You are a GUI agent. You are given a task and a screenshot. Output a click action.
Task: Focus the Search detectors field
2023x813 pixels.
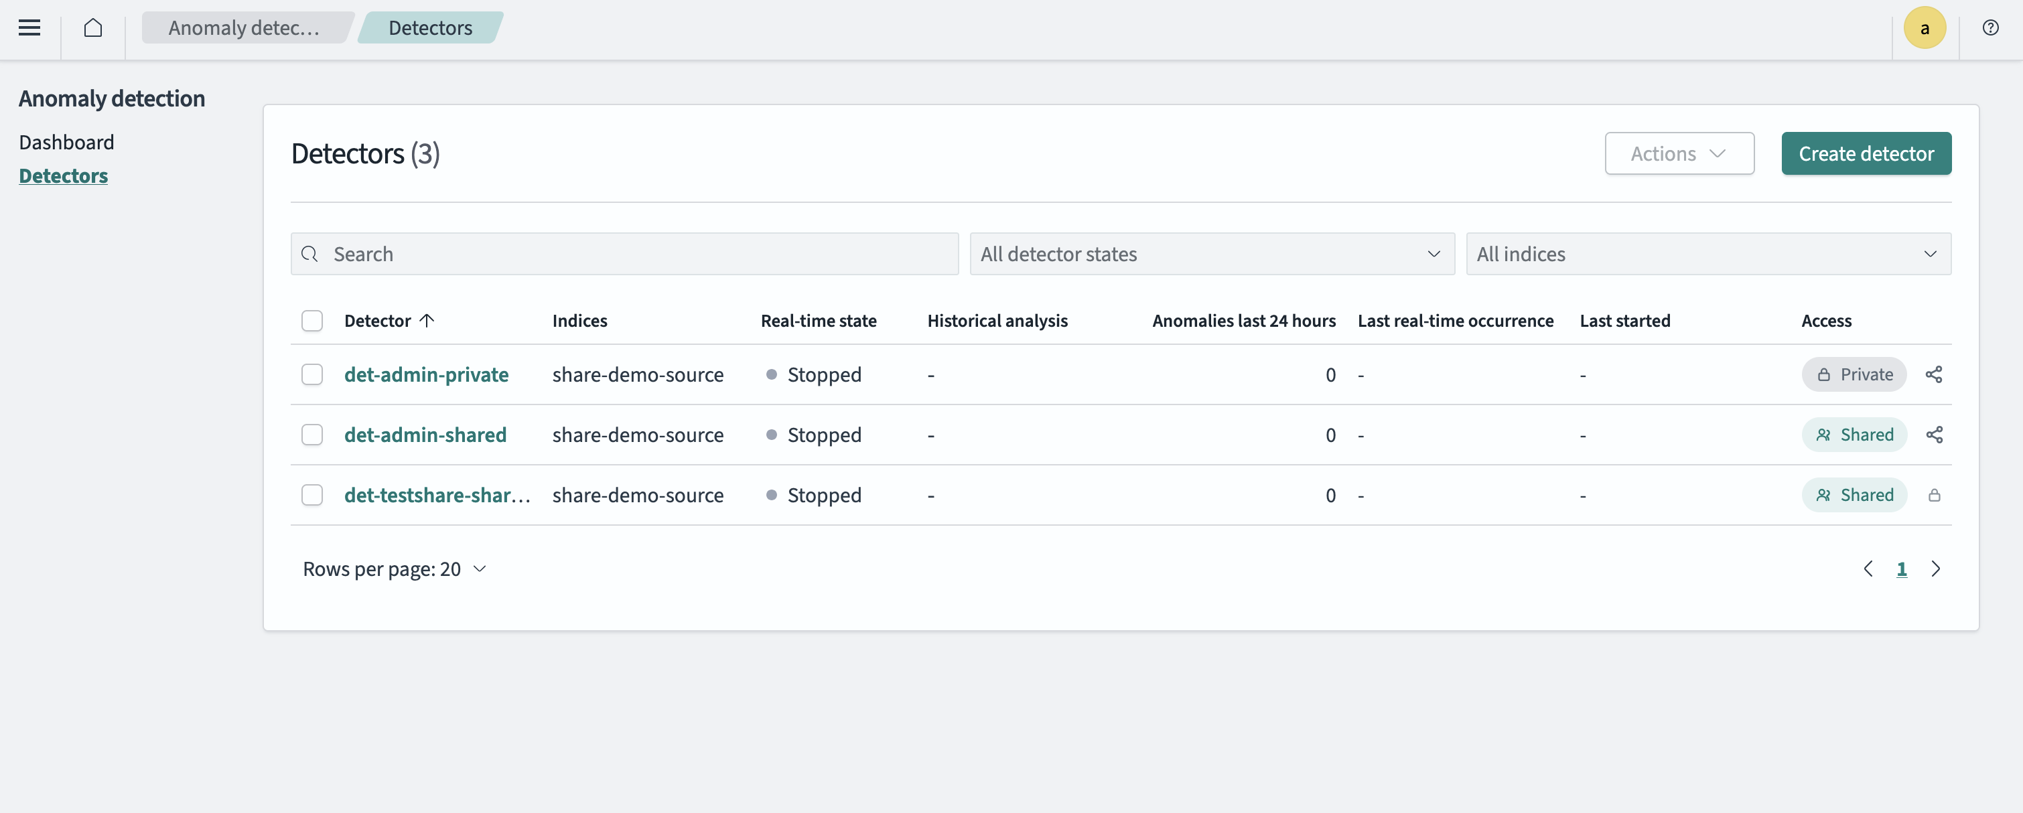[624, 254]
